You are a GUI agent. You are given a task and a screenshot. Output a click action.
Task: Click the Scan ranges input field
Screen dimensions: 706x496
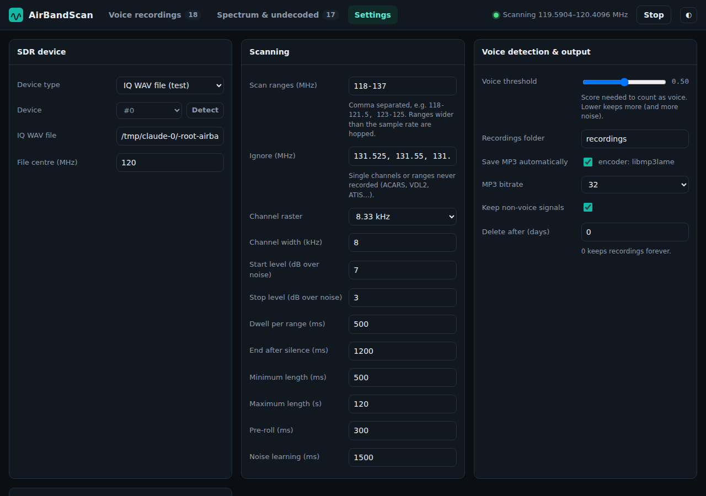point(403,86)
